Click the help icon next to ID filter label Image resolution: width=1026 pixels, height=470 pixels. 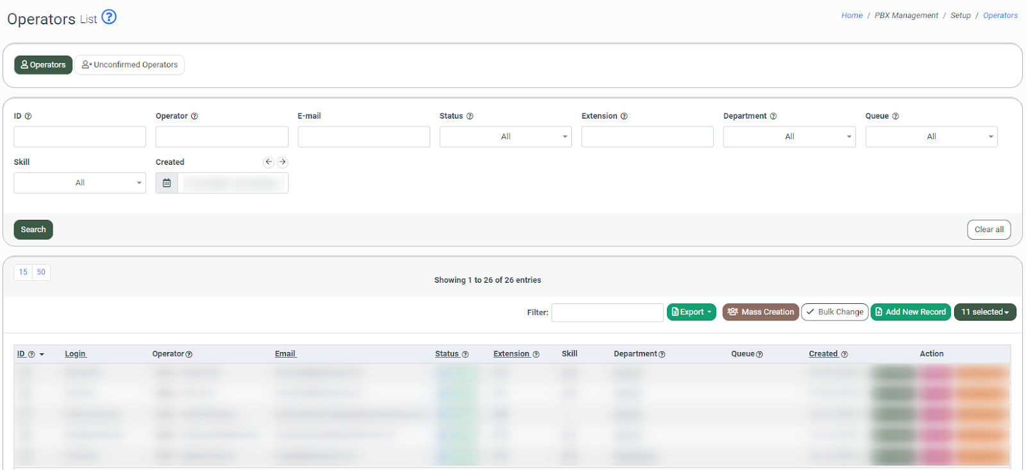click(x=28, y=117)
